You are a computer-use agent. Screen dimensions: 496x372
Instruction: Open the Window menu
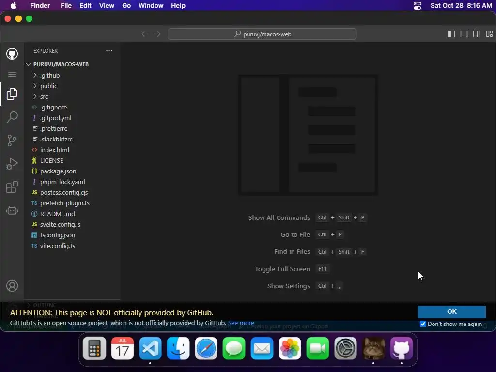pyautogui.click(x=151, y=5)
